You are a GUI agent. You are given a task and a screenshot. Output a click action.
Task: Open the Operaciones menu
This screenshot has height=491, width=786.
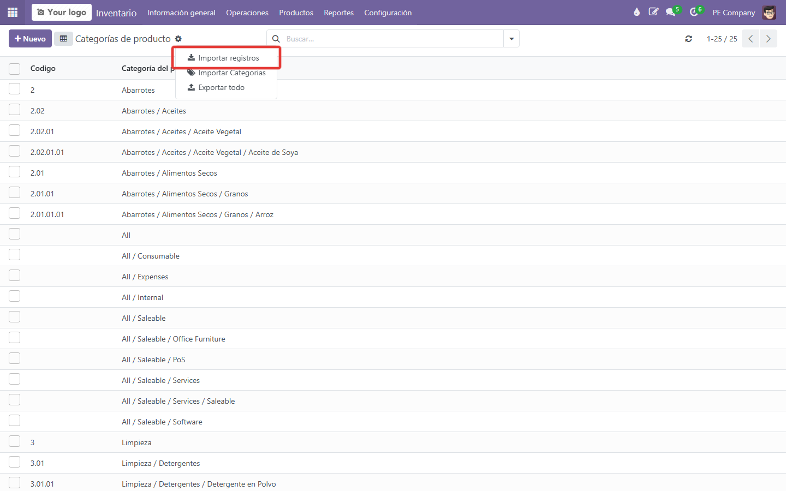tap(247, 13)
